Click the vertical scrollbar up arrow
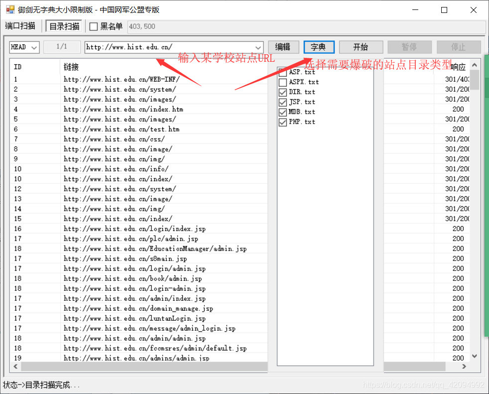Viewport: 489px width, 394px height. (475, 65)
